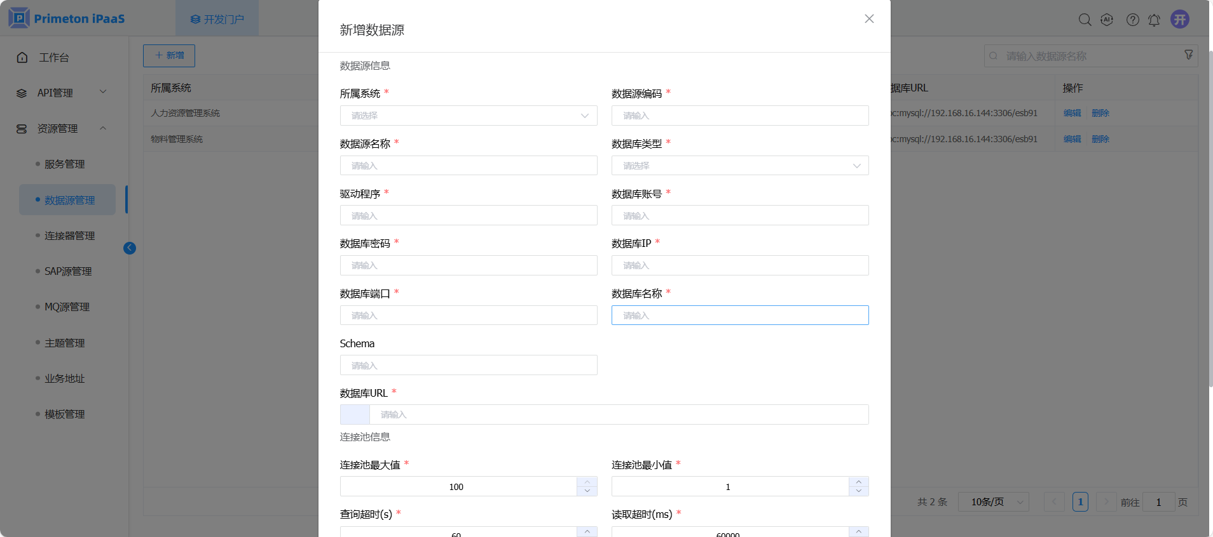
Task: Open the AI assistant icon
Action: (1107, 20)
